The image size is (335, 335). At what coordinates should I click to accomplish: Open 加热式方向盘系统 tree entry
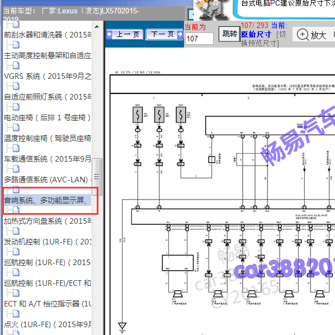tap(48, 221)
